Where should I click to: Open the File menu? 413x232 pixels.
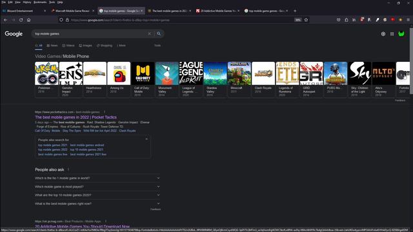pos(3,2)
